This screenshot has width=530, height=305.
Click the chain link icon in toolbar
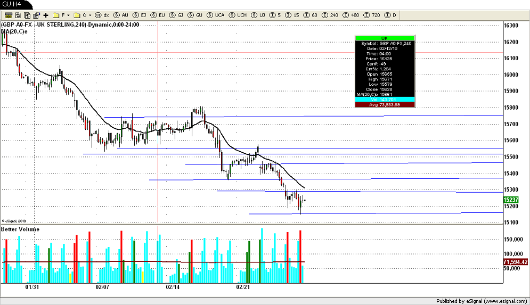click(x=9, y=15)
